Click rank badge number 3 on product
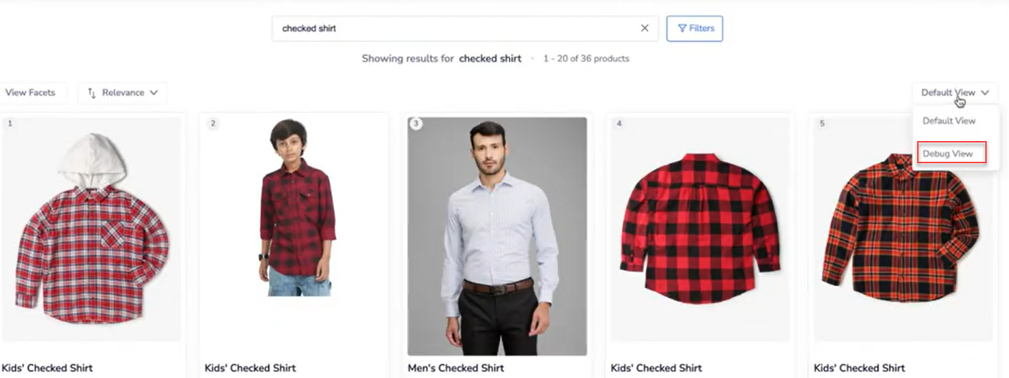1009x378 pixels. 416,124
